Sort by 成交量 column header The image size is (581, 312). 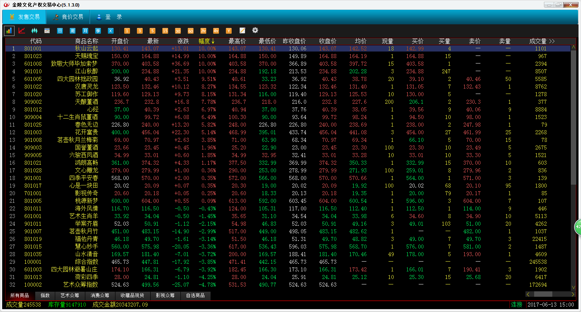coord(537,41)
